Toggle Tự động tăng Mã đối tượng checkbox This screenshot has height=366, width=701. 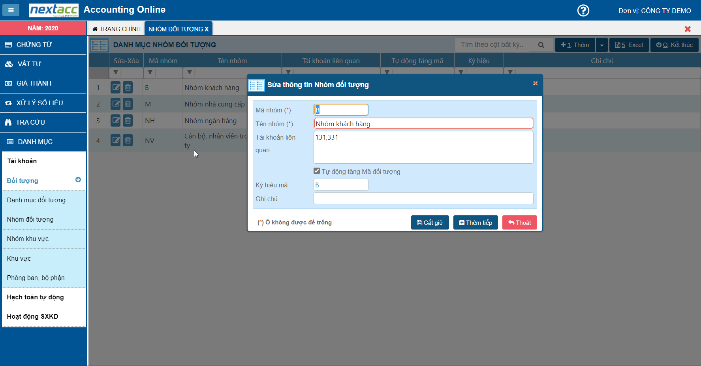(317, 171)
